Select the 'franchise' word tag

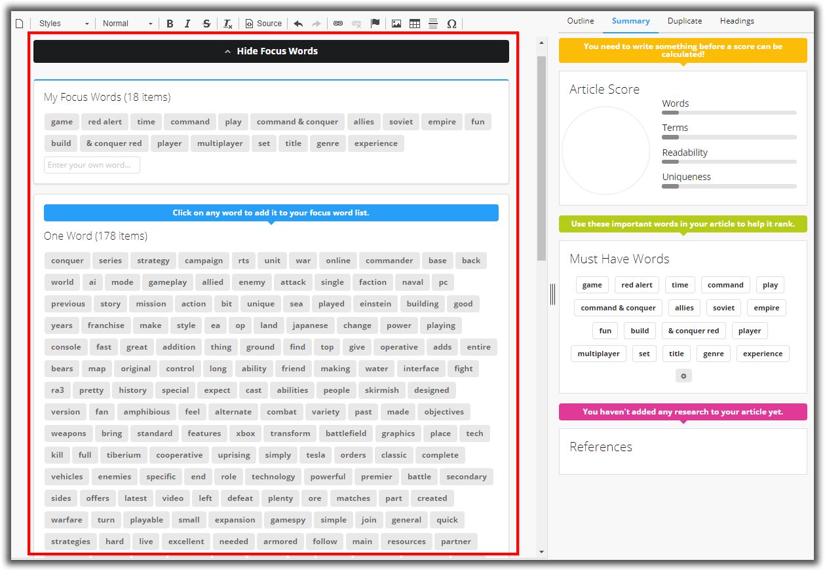pos(106,325)
